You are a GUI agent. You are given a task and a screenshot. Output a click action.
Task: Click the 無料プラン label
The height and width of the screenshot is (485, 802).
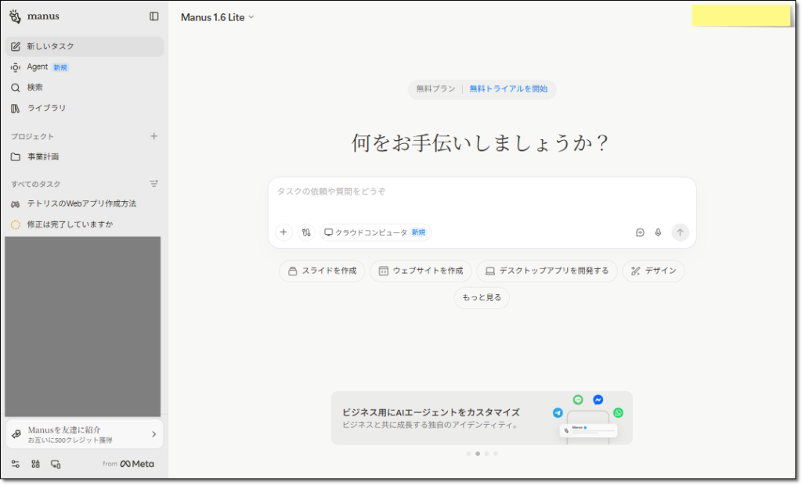pyautogui.click(x=435, y=89)
